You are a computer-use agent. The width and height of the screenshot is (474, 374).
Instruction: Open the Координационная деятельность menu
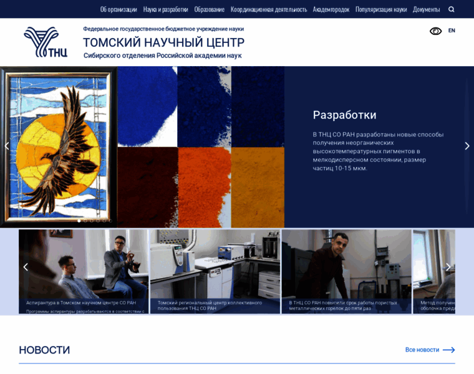[x=269, y=9]
